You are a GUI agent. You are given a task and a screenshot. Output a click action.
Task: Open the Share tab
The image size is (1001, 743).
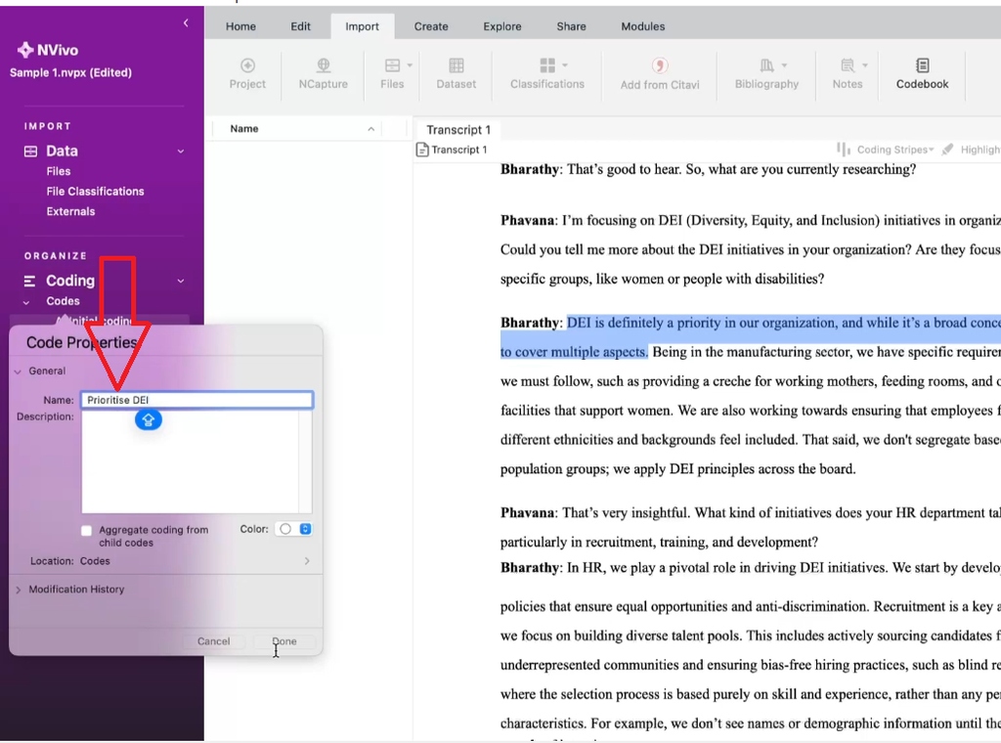[571, 26]
